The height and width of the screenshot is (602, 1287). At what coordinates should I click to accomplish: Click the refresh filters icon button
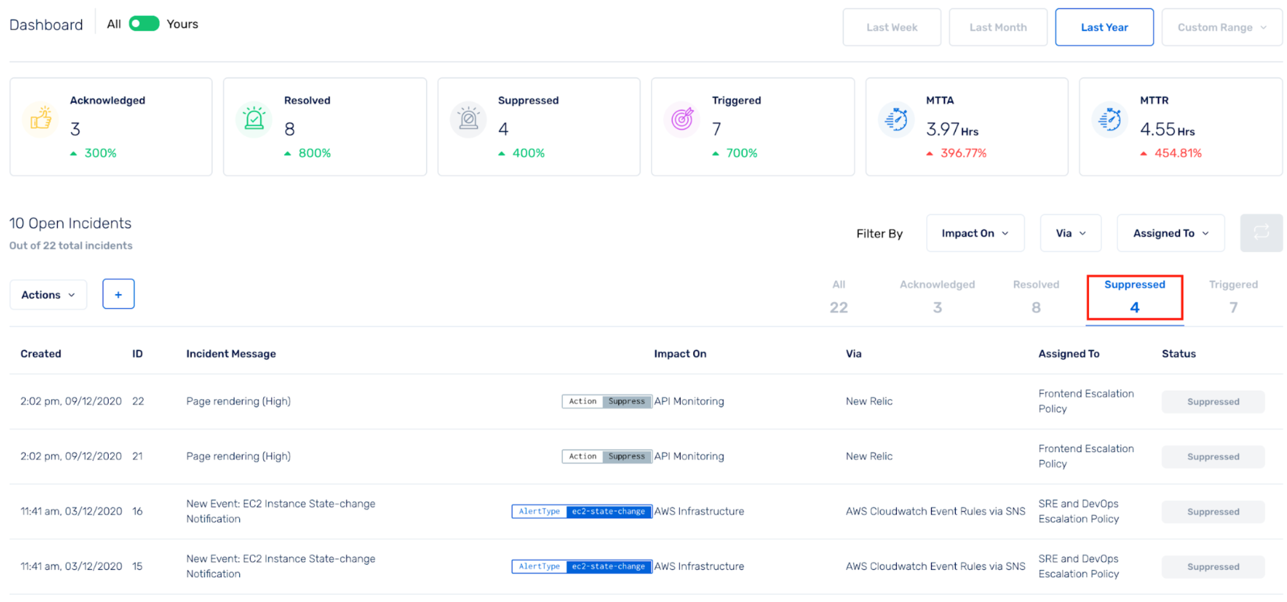tap(1261, 233)
